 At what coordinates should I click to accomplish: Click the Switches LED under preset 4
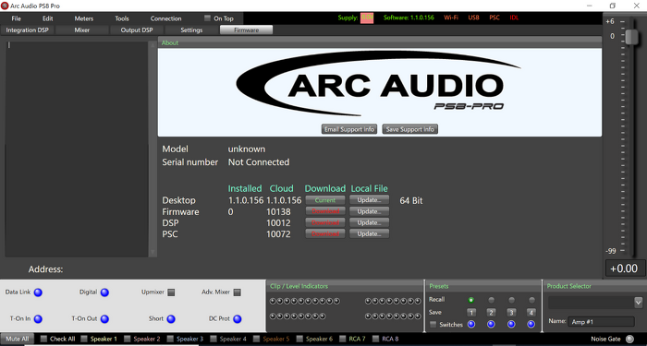pos(531,325)
